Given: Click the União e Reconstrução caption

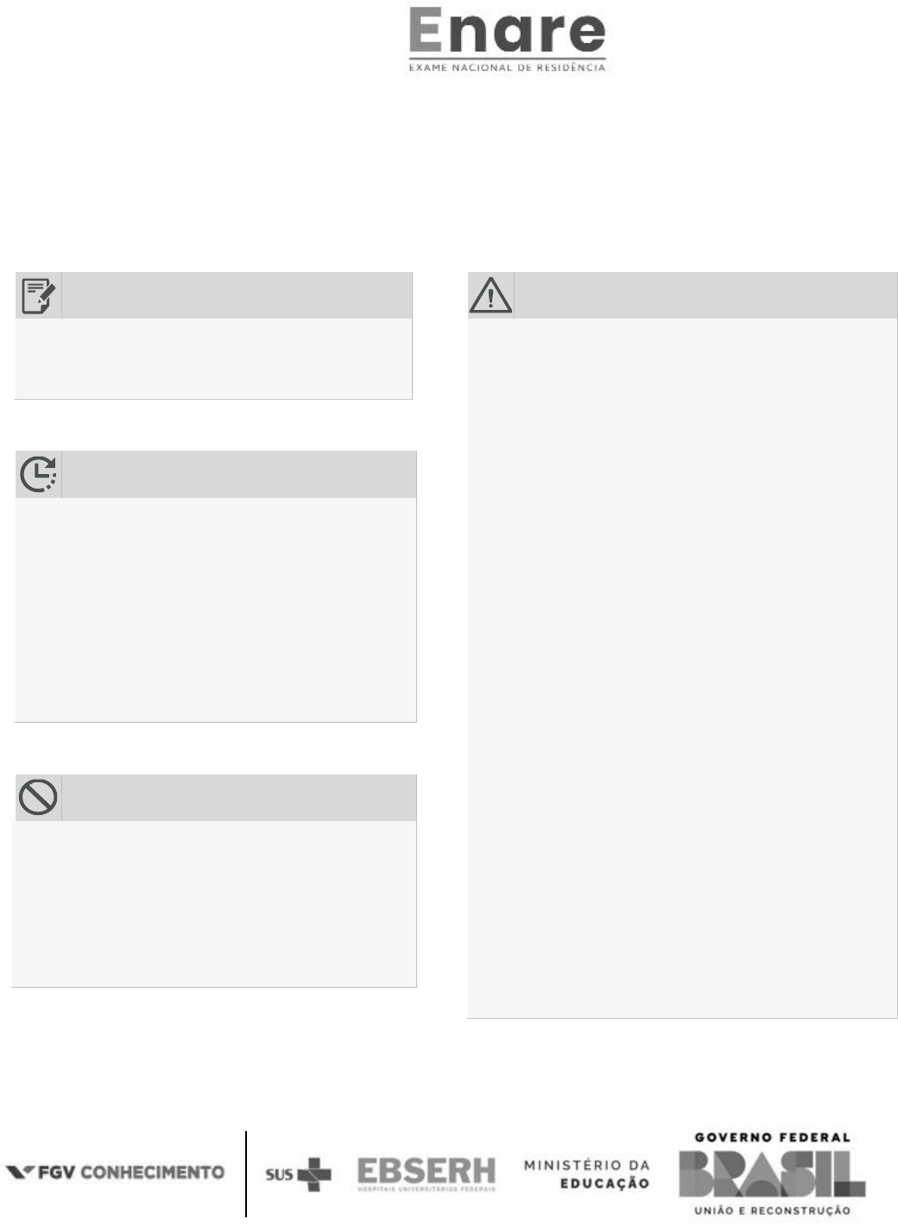Looking at the screenshot, I should coord(772,1210).
